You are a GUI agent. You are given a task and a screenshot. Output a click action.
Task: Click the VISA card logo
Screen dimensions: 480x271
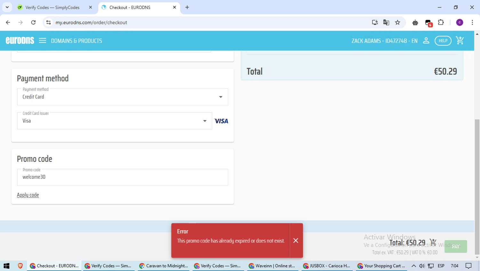[221, 121]
